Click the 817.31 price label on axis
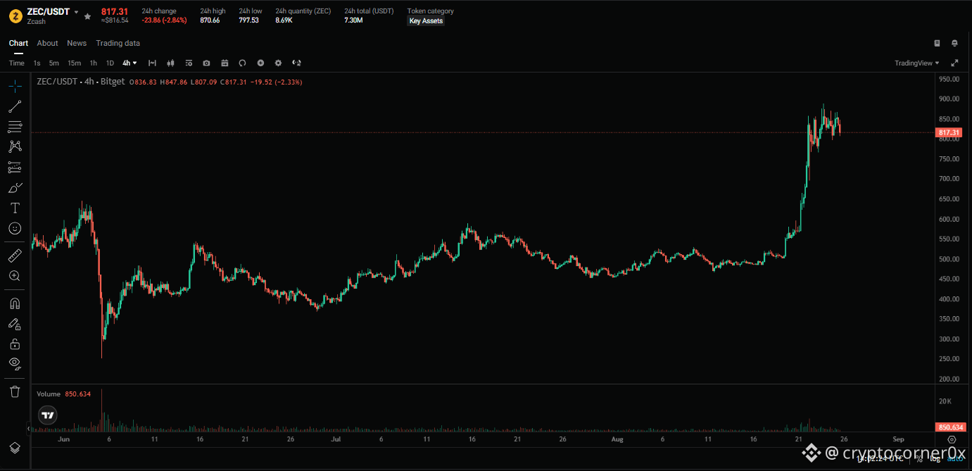This screenshot has width=972, height=471. click(x=949, y=132)
